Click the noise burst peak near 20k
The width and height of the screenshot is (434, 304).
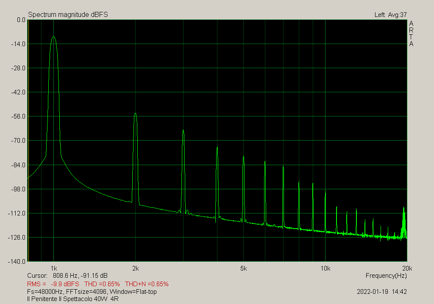click(403, 207)
